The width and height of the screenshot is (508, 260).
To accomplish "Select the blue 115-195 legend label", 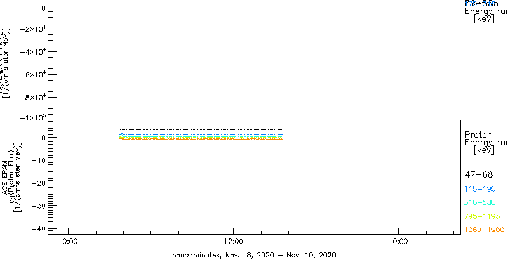I will pos(480,189).
